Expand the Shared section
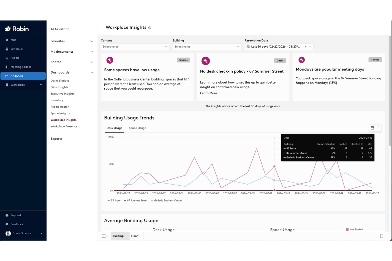Screen dimensions: 392x261 click(92, 62)
